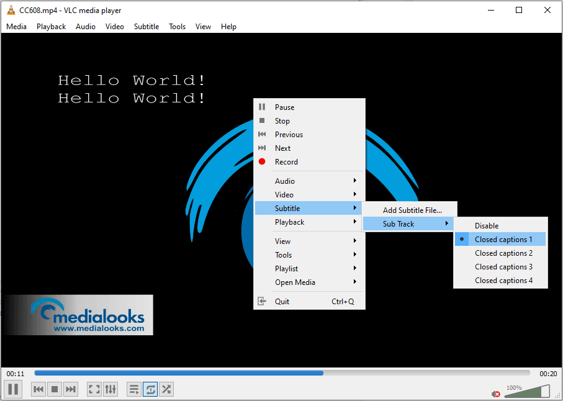Maximize the VLC window
This screenshot has height=401, width=563.
pyautogui.click(x=519, y=10)
